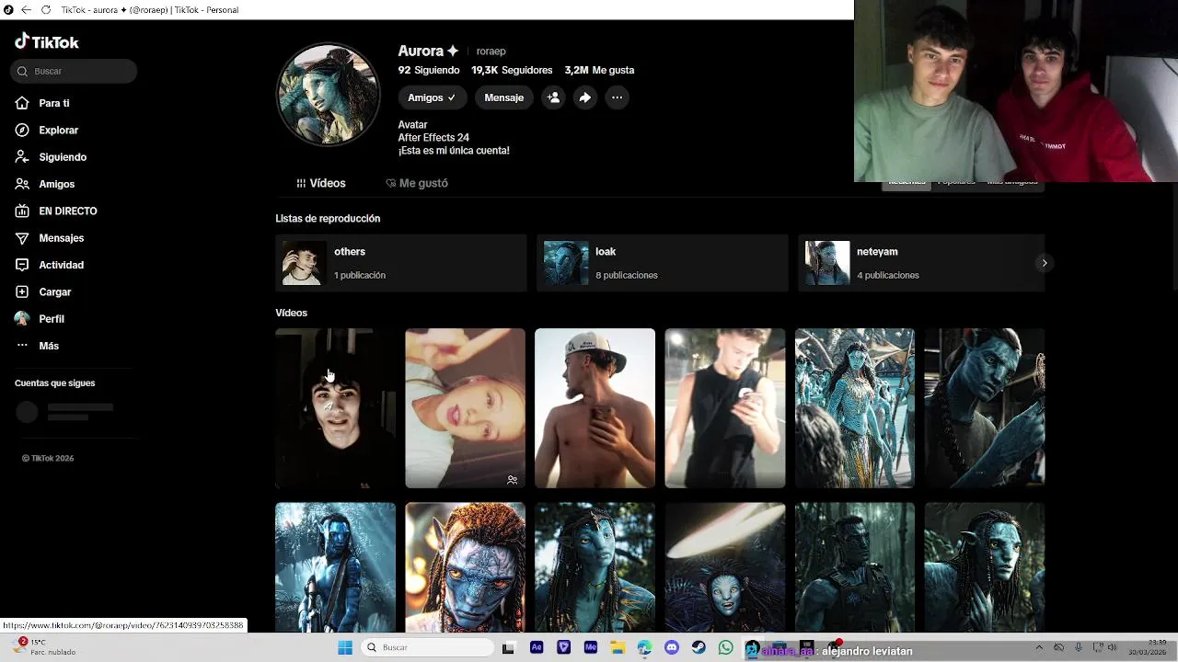Image resolution: width=1178 pixels, height=662 pixels.
Task: Open the others playlist
Action: click(401, 263)
